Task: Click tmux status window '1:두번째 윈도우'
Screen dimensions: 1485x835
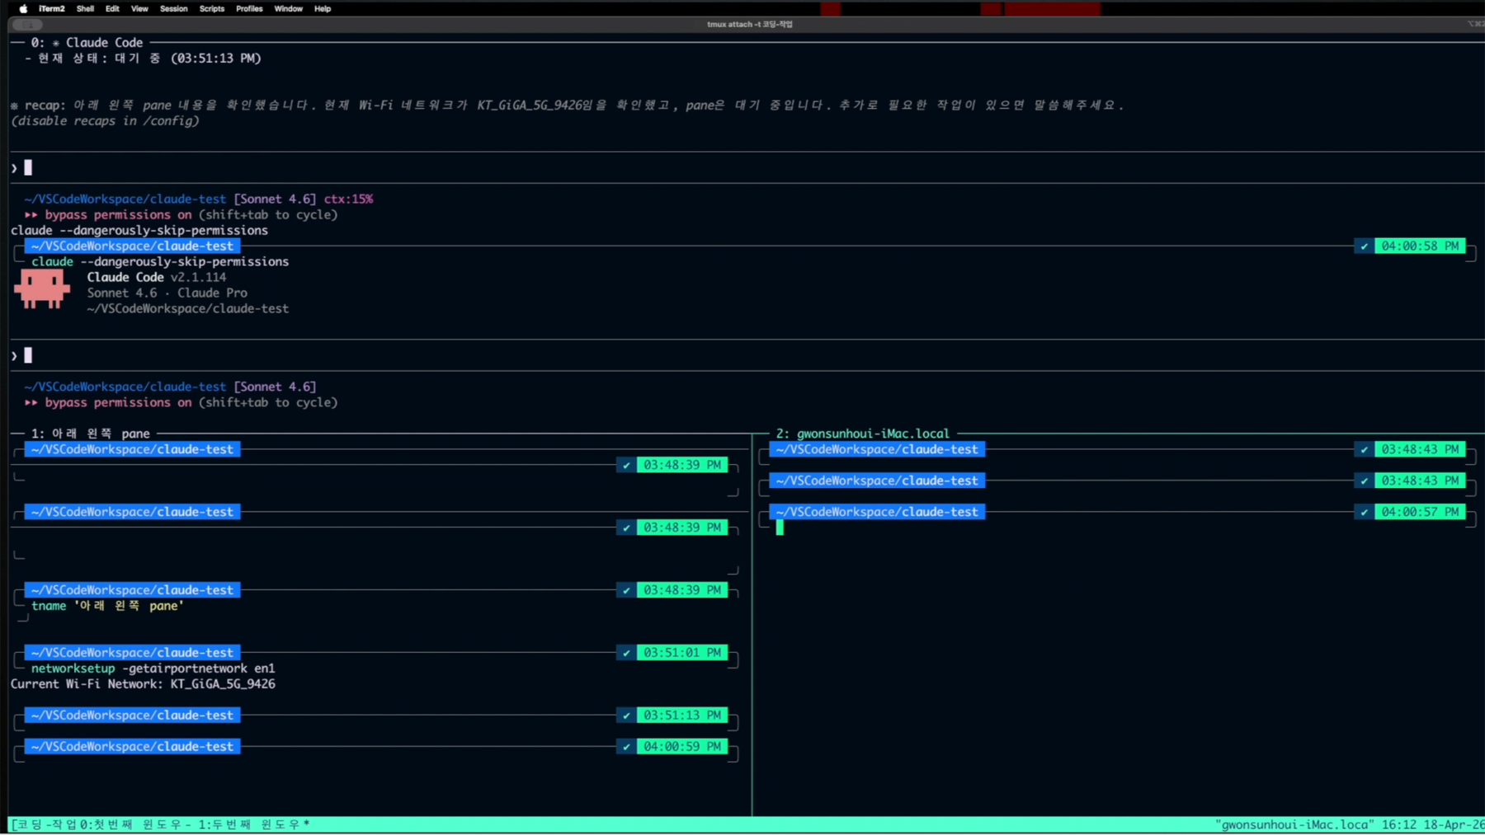Action: click(252, 824)
